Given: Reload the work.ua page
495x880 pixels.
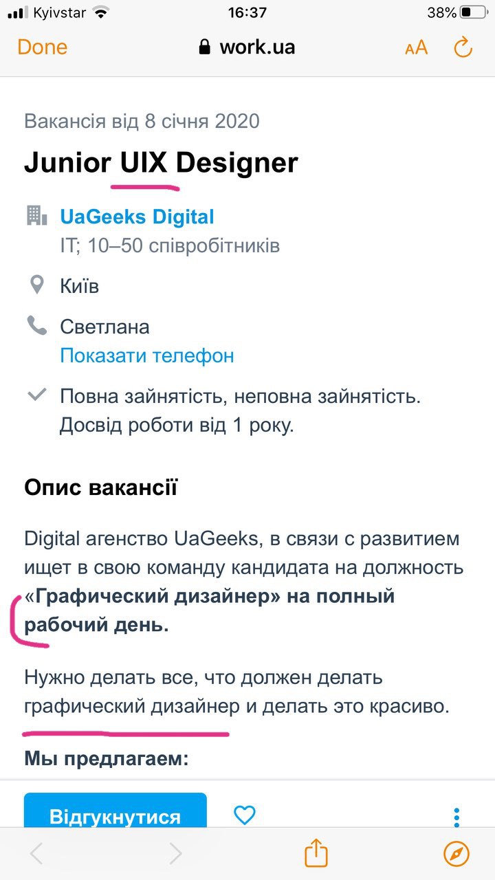Looking at the screenshot, I should 463,47.
